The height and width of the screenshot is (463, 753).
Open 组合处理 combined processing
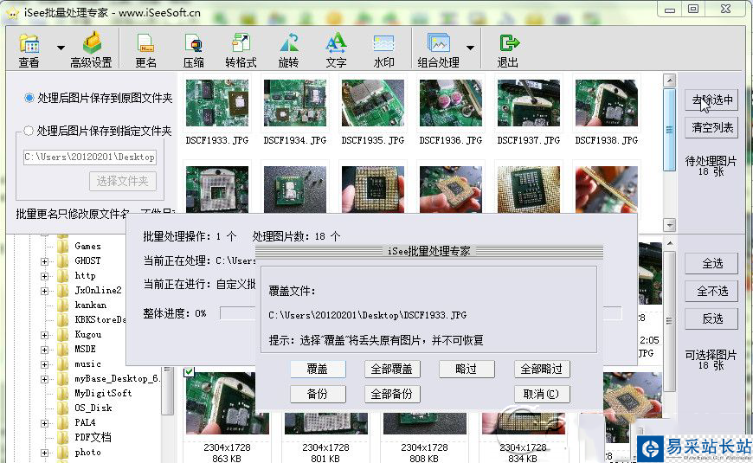tap(438, 50)
